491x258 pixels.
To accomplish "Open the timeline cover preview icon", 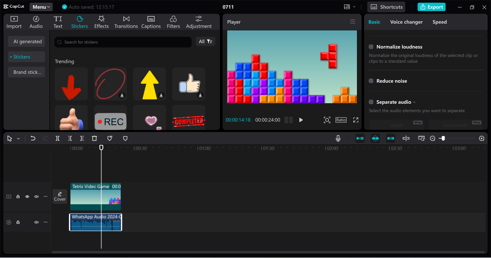I will pyautogui.click(x=421, y=138).
